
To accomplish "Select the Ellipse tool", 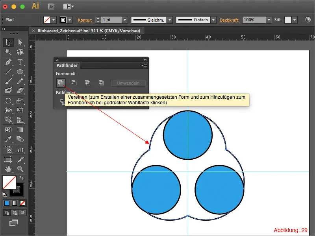I will 20,72.
